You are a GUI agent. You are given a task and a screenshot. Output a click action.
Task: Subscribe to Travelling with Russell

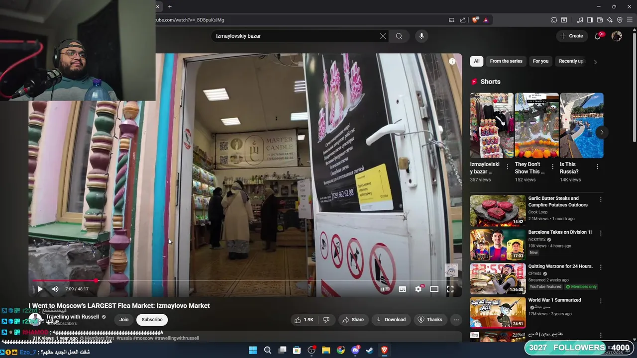(x=152, y=320)
